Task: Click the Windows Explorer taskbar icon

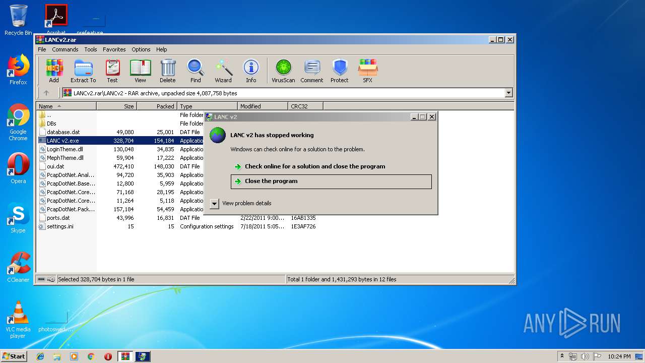Action: point(57,356)
